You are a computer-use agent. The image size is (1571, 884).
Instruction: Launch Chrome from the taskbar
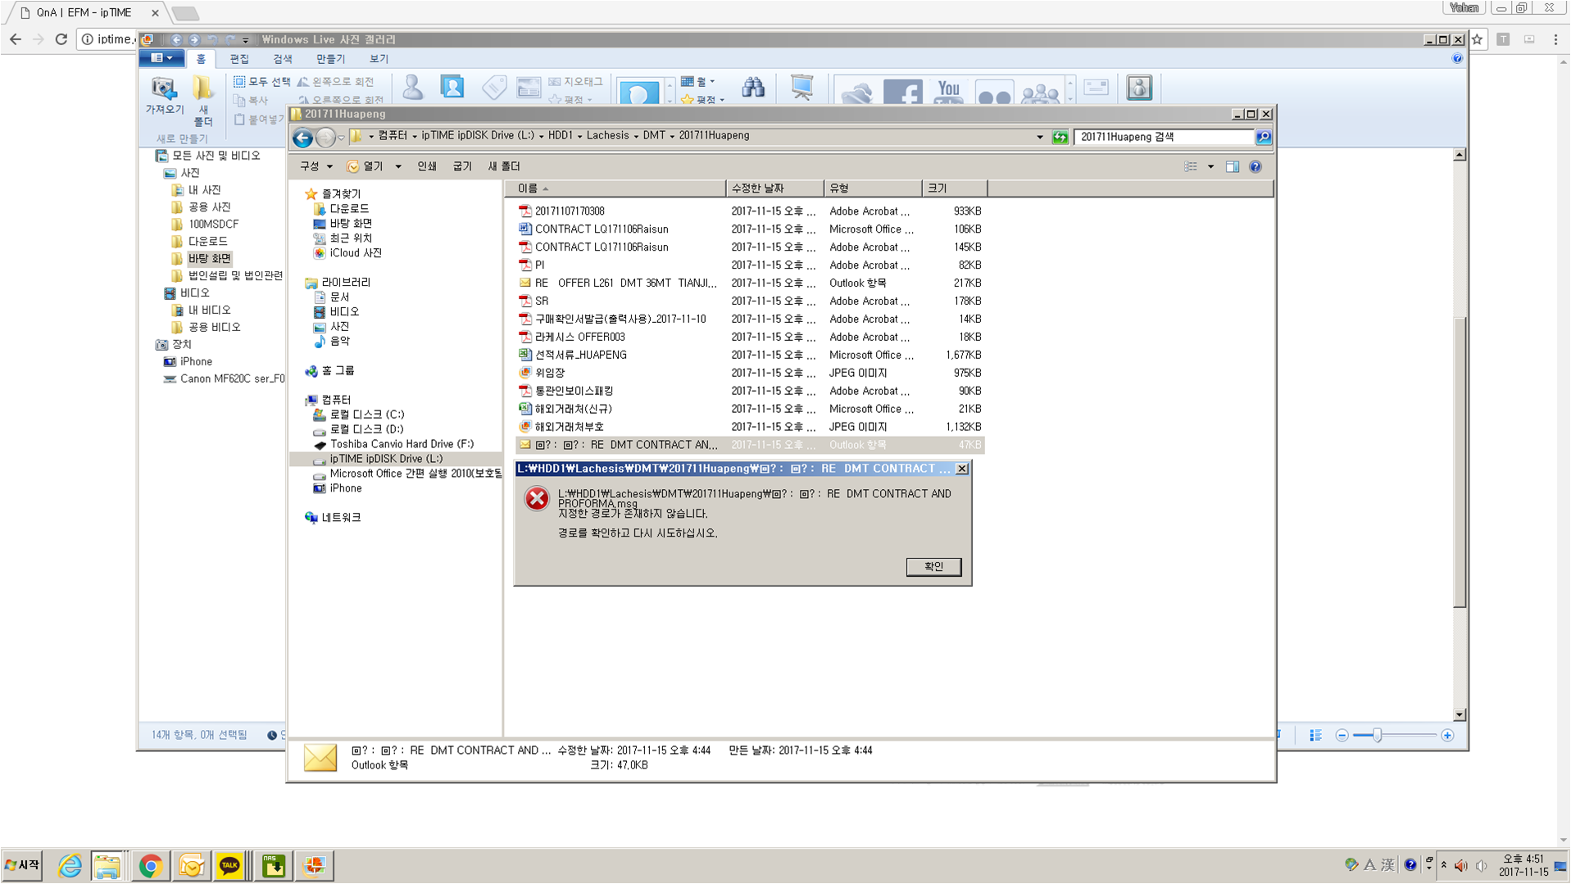[x=150, y=865]
